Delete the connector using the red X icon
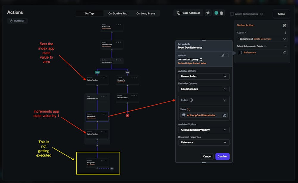 (x=128, y=115)
